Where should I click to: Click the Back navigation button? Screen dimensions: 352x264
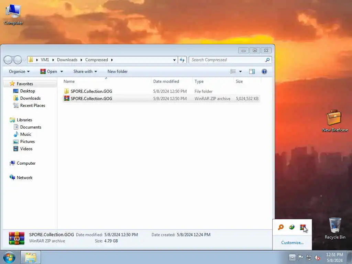coord(8,60)
